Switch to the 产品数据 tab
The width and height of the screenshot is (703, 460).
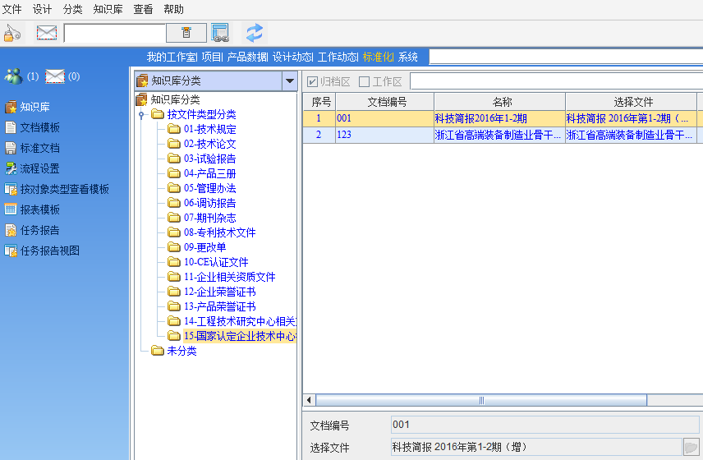tap(247, 57)
